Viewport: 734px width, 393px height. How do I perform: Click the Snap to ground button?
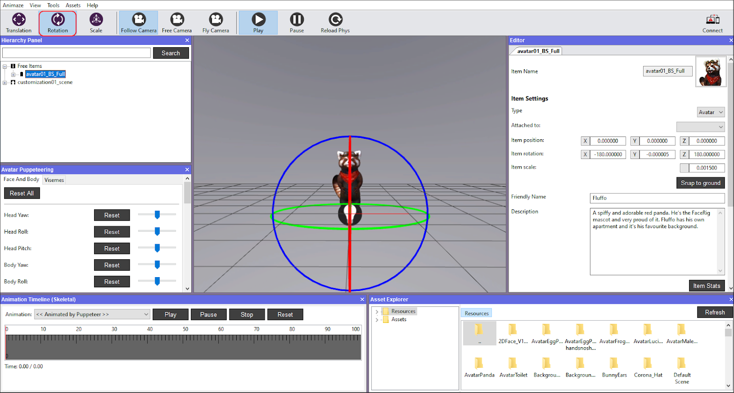pyautogui.click(x=700, y=183)
